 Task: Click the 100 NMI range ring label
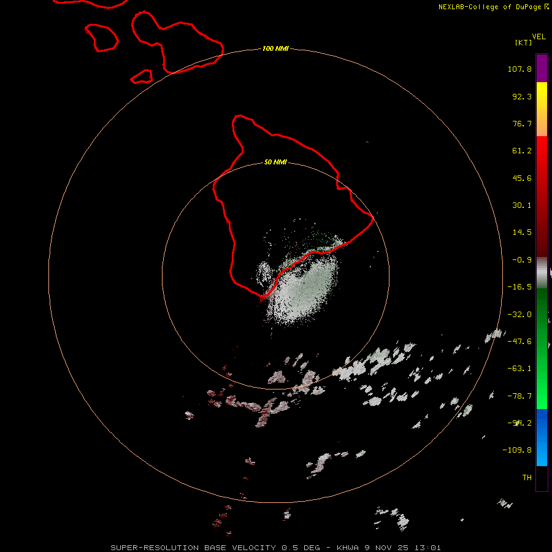click(x=275, y=48)
